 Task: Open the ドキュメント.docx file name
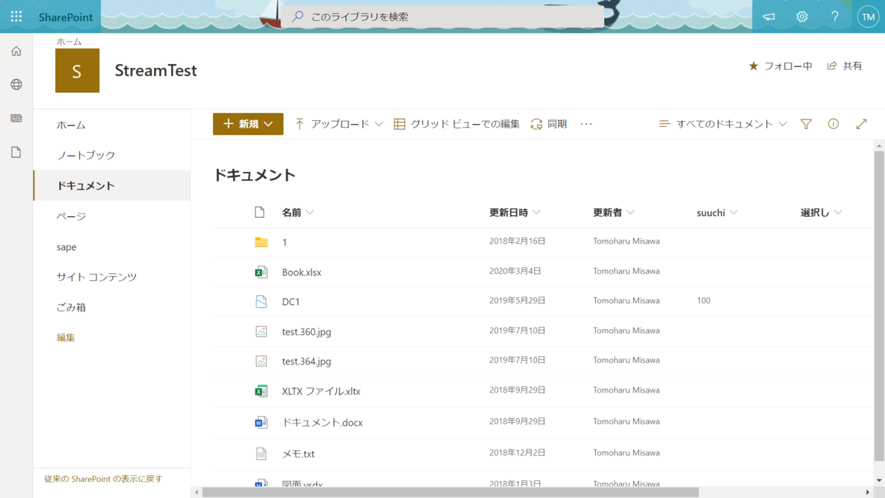coord(322,423)
